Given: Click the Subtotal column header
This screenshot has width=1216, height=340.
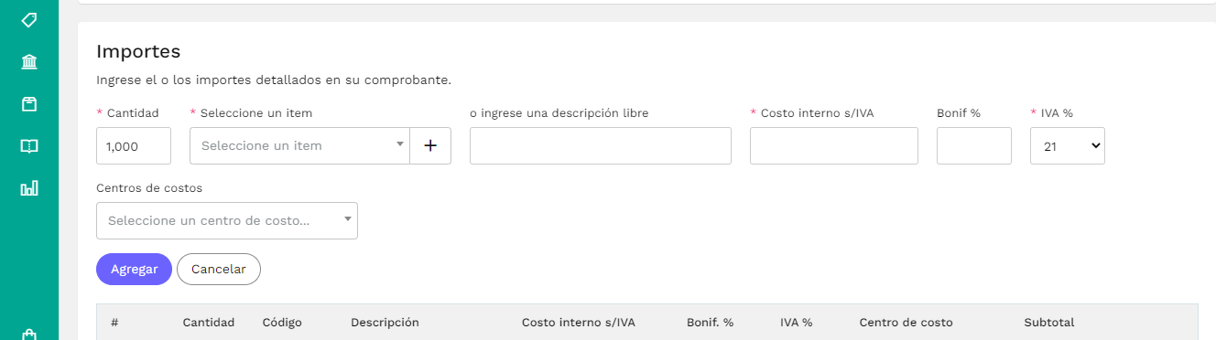Looking at the screenshot, I should [x=1049, y=323].
